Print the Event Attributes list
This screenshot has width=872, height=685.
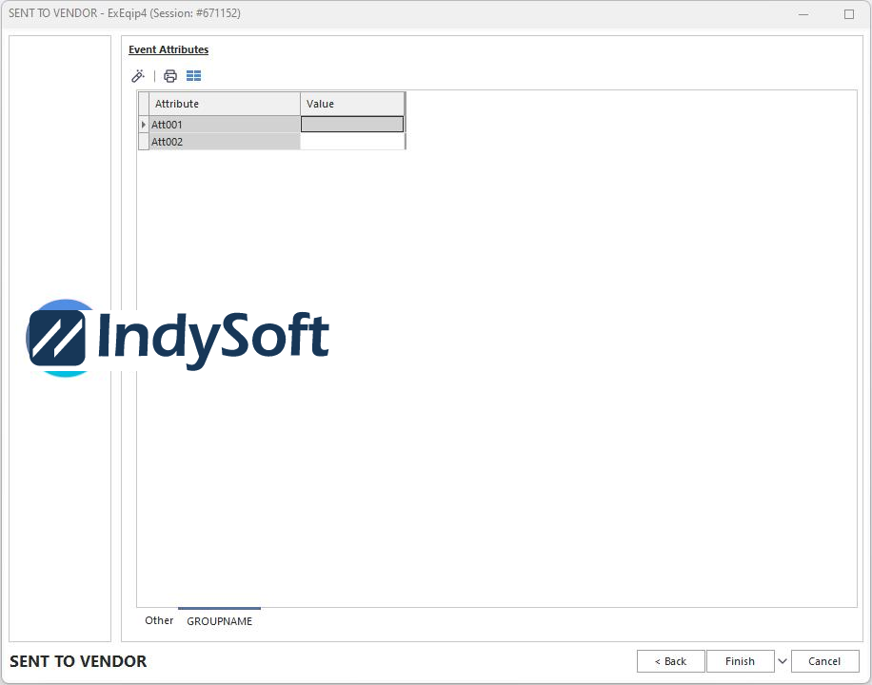point(170,75)
